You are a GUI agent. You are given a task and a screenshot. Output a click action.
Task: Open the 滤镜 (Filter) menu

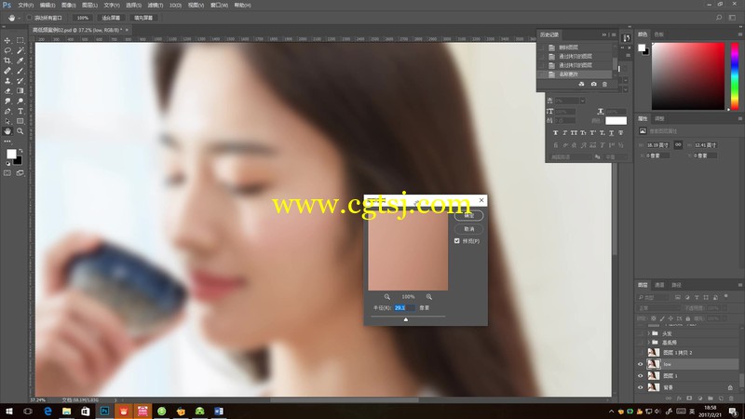point(155,6)
